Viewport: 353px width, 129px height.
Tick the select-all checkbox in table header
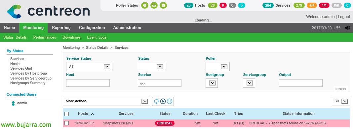(67, 114)
